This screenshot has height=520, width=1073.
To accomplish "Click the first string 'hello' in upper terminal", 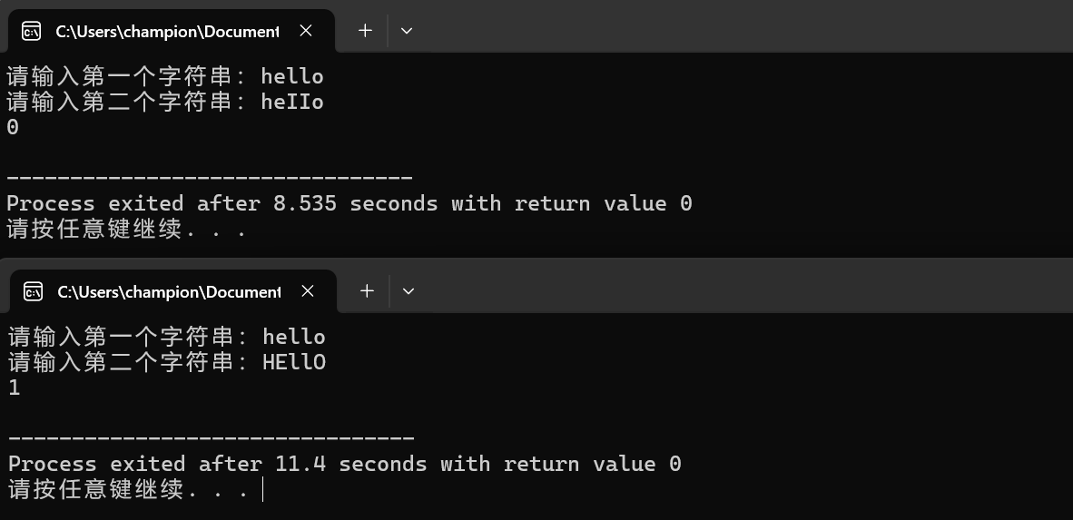I will pos(292,76).
